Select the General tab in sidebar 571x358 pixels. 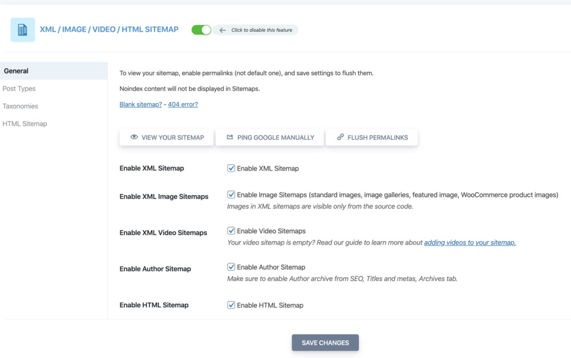coord(16,71)
